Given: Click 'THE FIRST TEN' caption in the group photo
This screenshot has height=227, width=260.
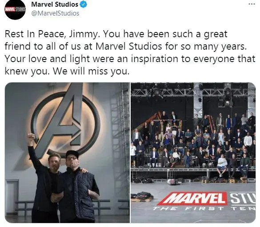Looking at the screenshot, I should pos(204,208).
